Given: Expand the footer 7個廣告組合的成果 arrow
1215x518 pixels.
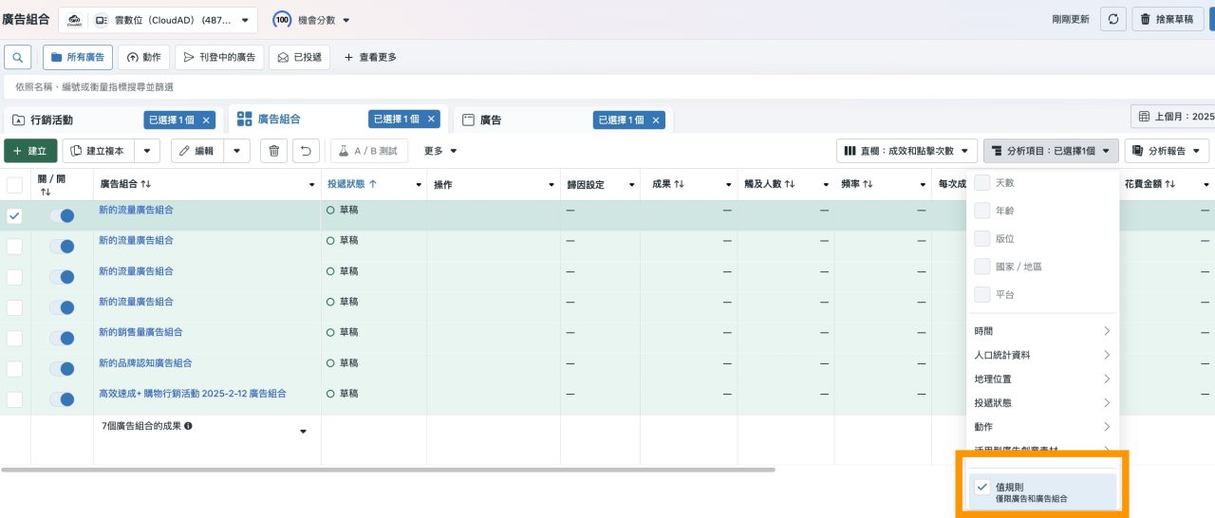Looking at the screenshot, I should tap(304, 433).
